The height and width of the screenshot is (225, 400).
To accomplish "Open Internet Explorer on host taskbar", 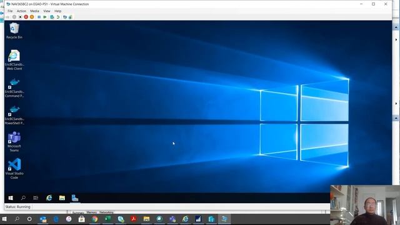I will coord(186,219).
